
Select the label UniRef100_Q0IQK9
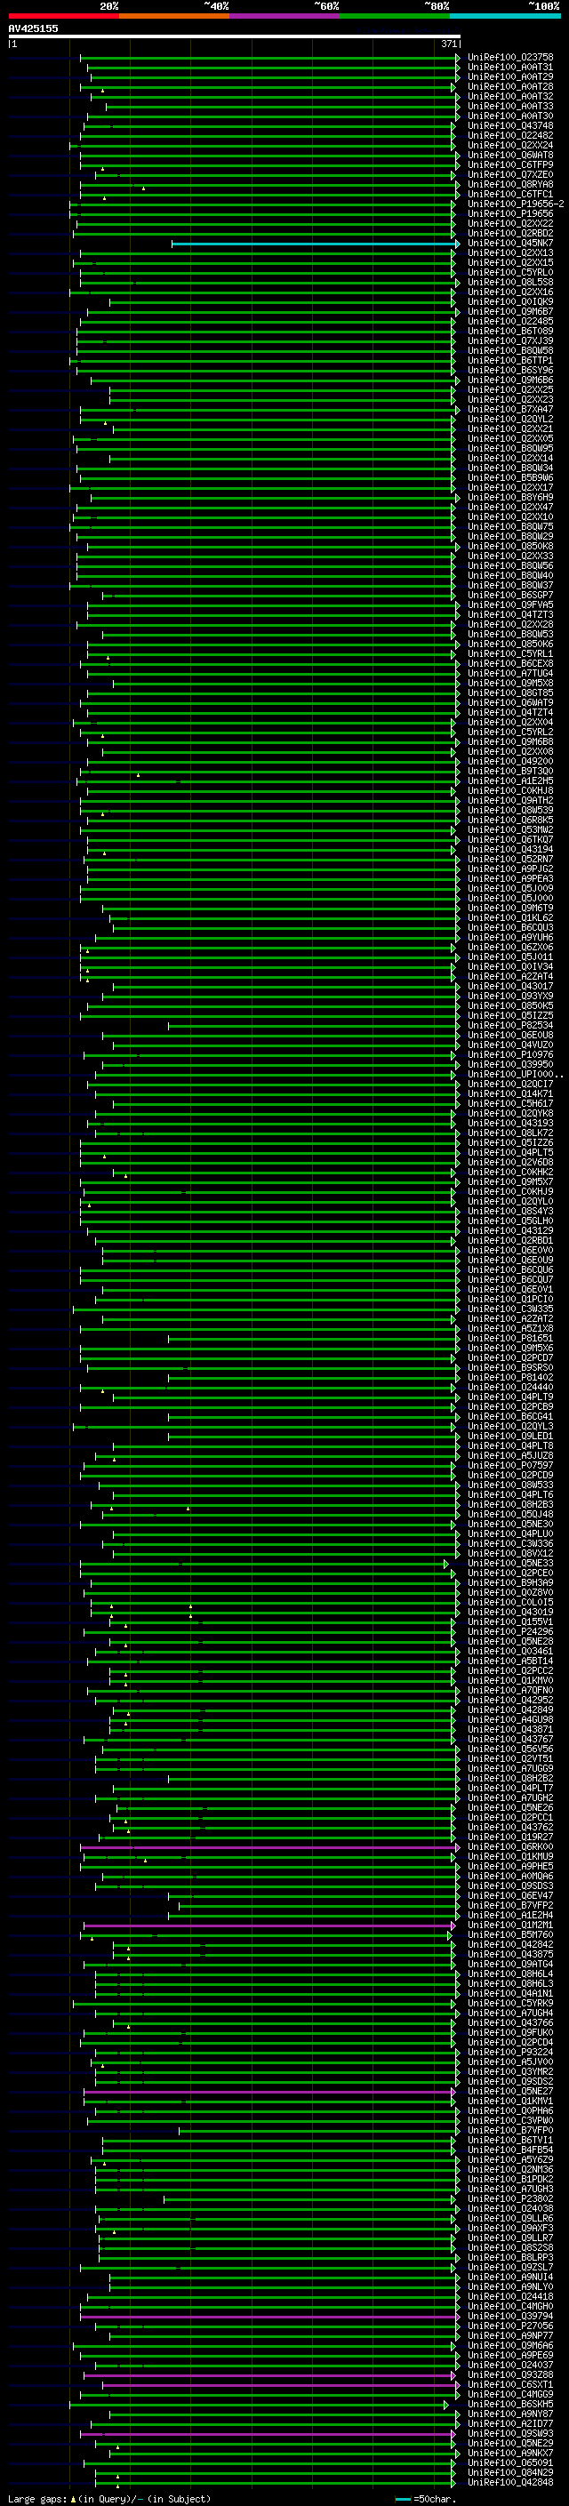510,301
